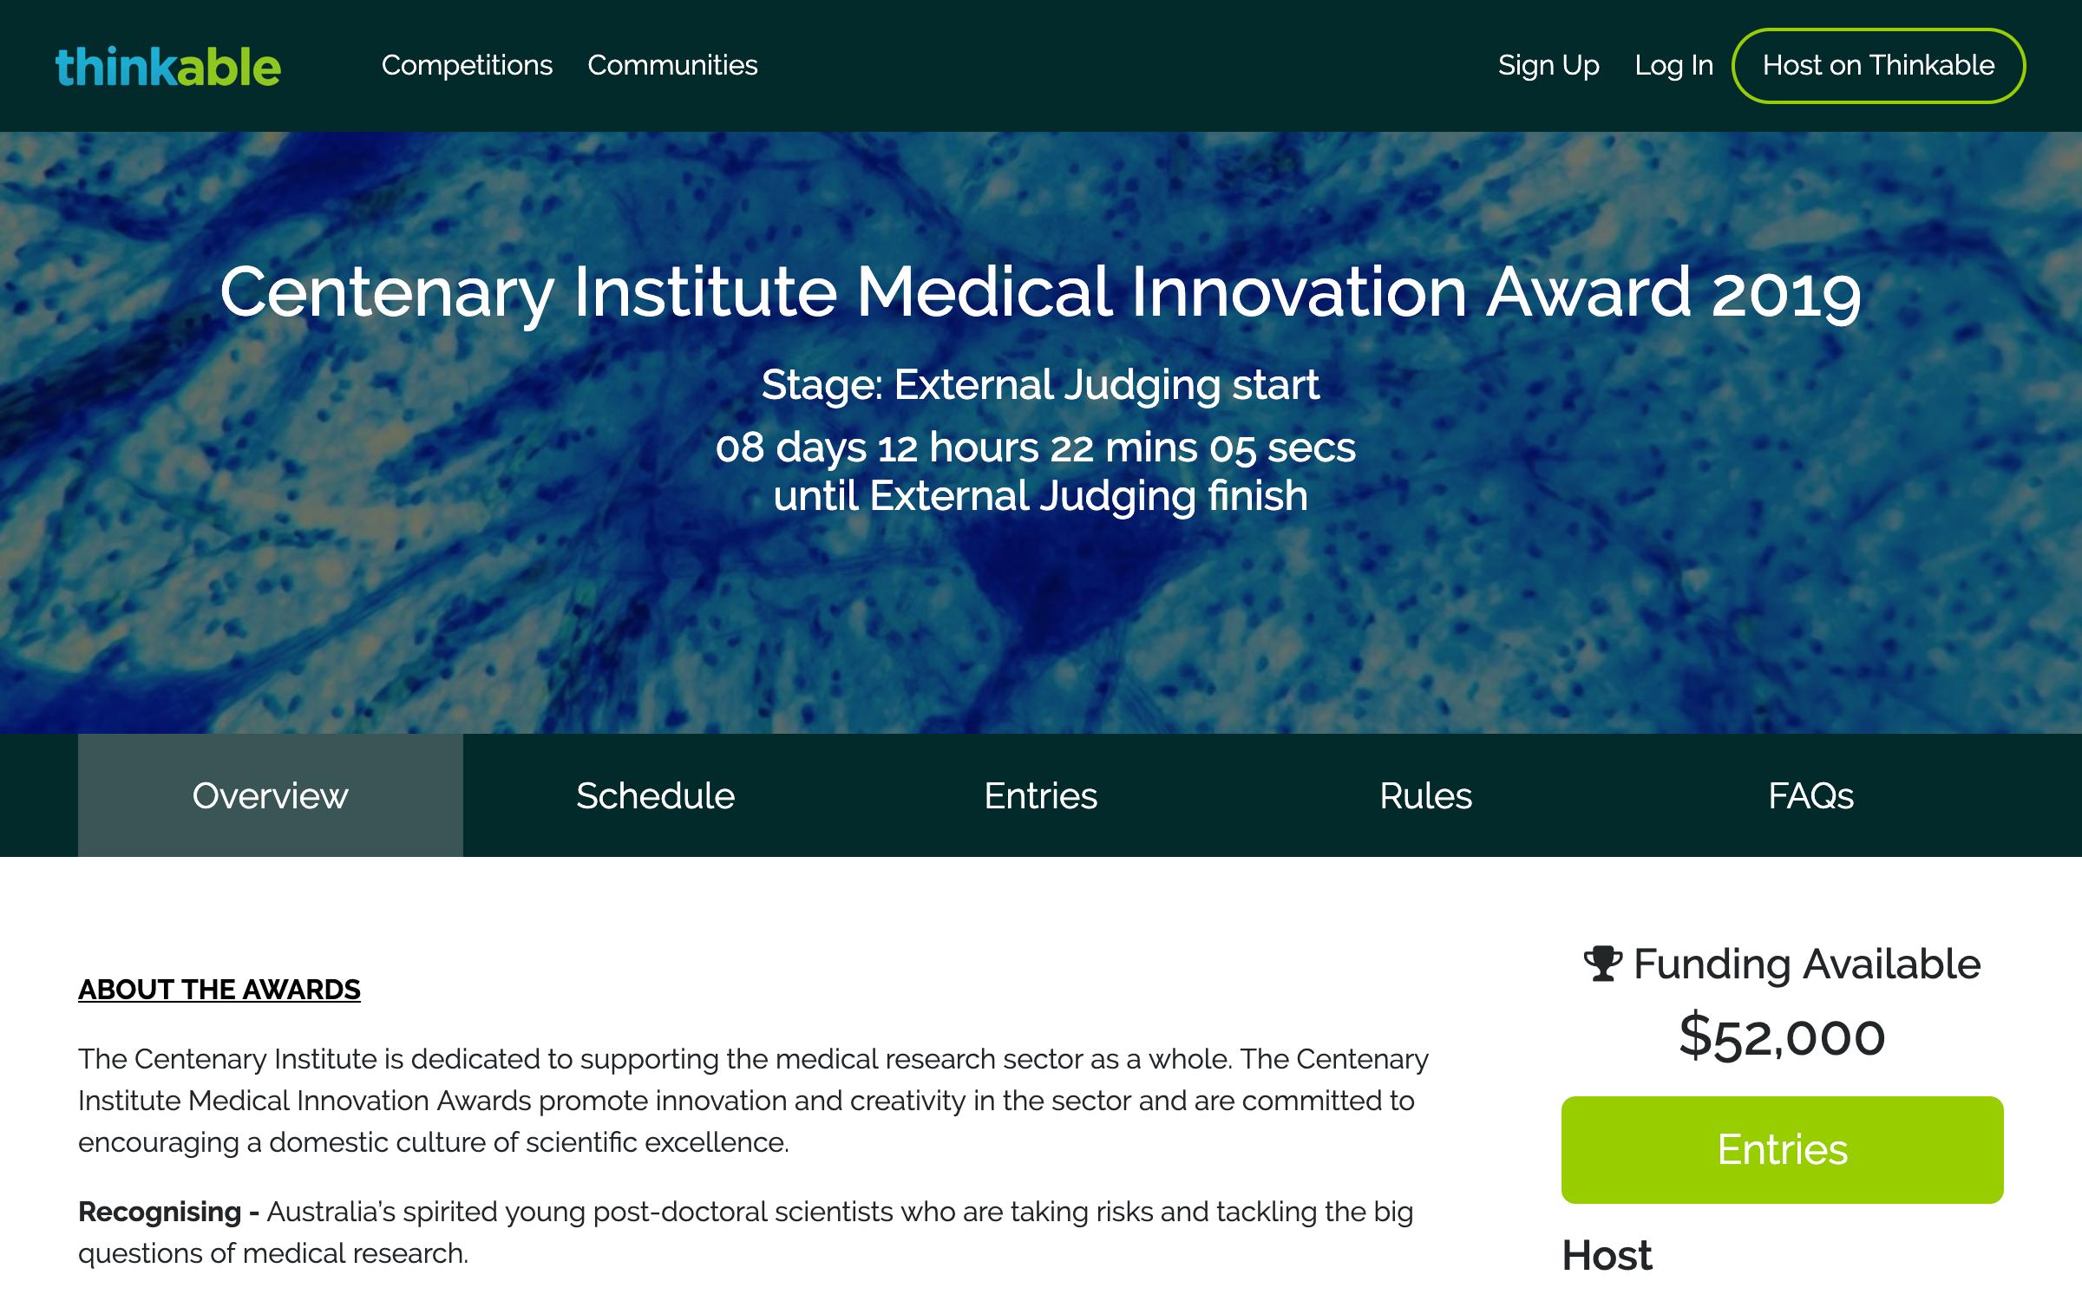Switch to the Rules tab
This screenshot has height=1301, width=2082.
point(1425,795)
